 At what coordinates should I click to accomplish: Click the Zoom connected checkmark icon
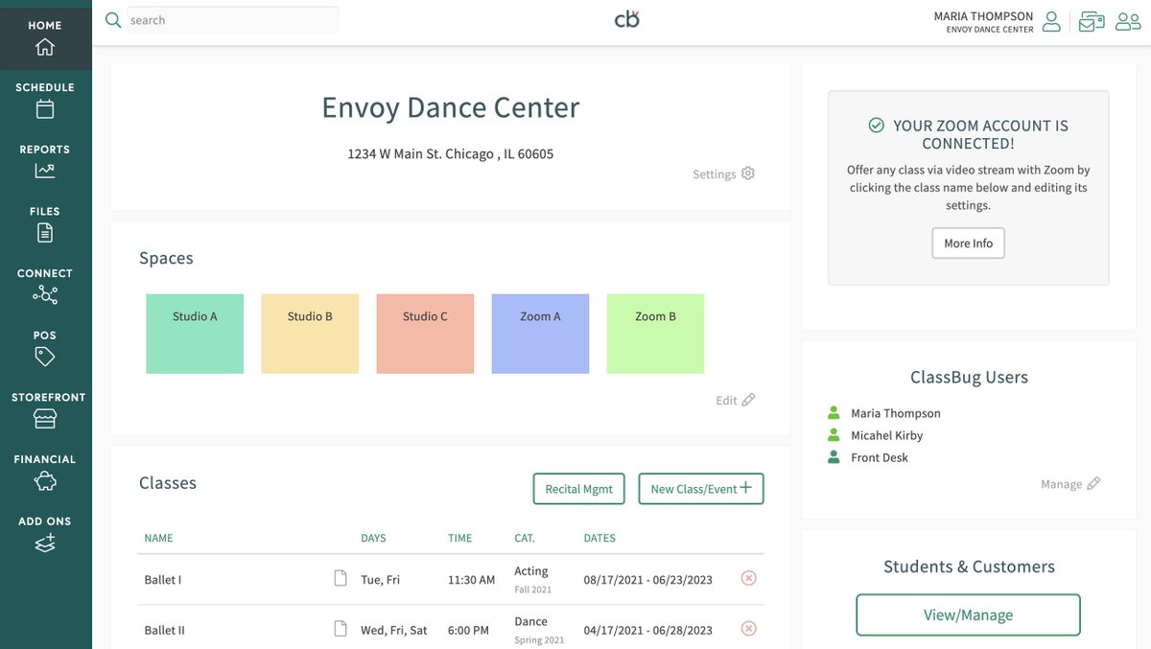point(876,126)
